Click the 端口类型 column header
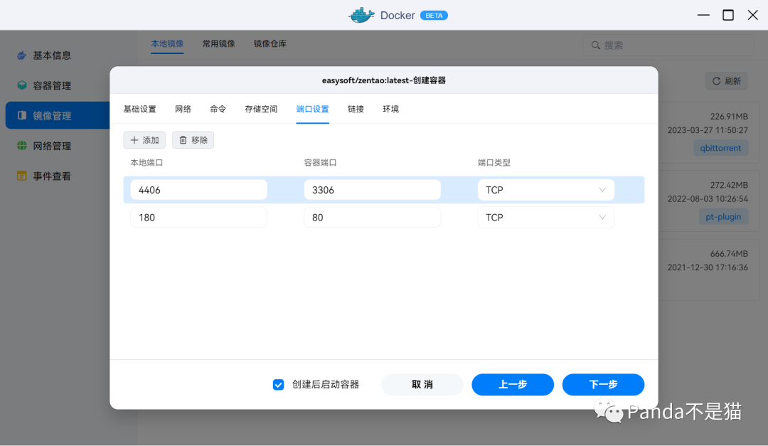The width and height of the screenshot is (768, 446). click(x=494, y=163)
